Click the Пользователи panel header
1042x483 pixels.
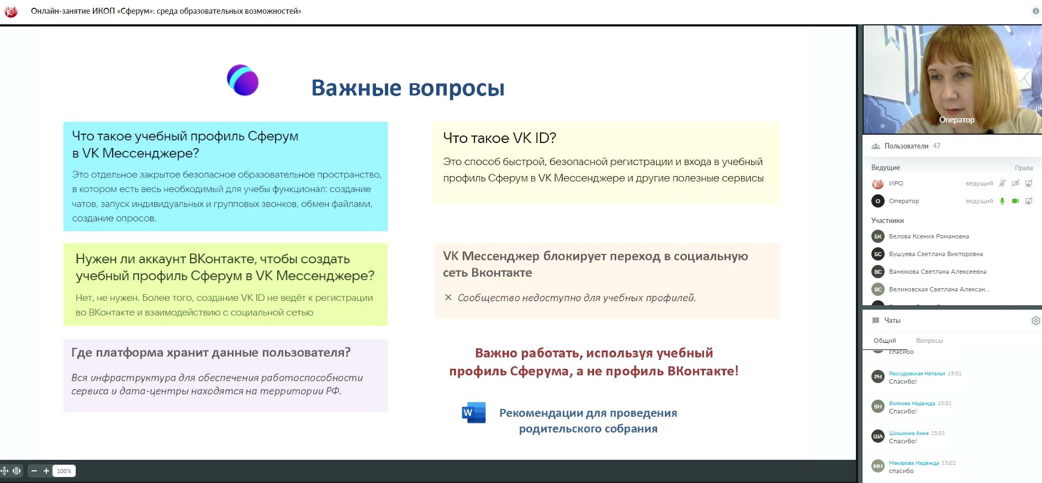(952, 146)
